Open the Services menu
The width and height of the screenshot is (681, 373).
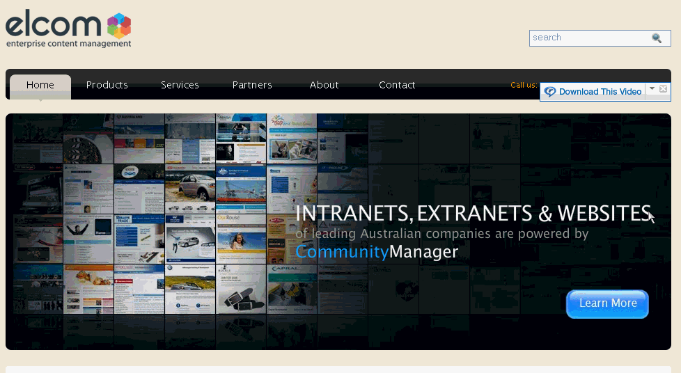tap(180, 85)
